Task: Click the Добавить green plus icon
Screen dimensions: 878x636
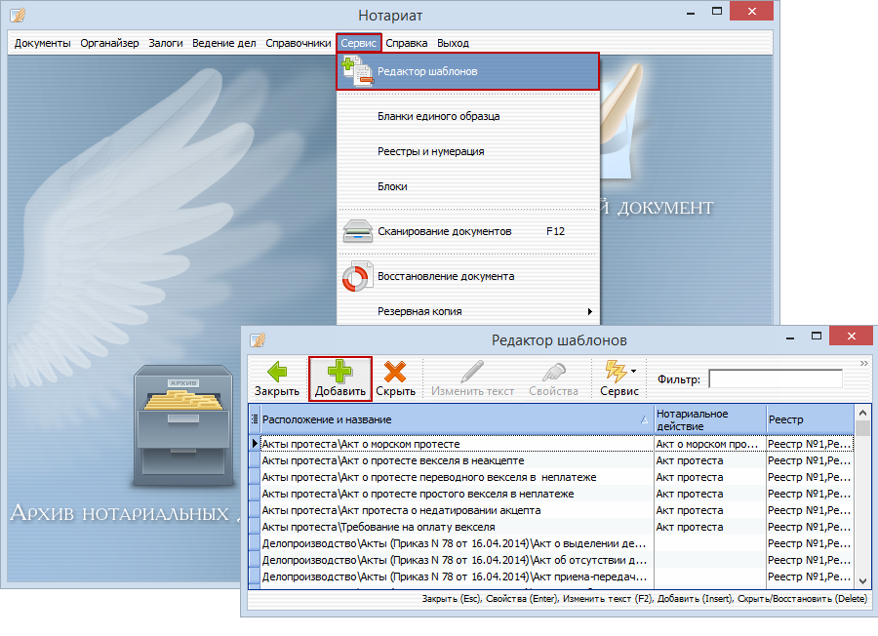Action: click(340, 372)
